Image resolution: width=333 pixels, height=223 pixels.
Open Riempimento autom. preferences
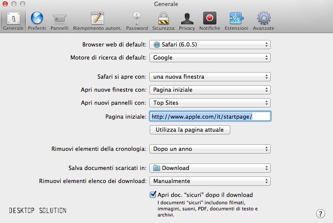click(x=97, y=21)
